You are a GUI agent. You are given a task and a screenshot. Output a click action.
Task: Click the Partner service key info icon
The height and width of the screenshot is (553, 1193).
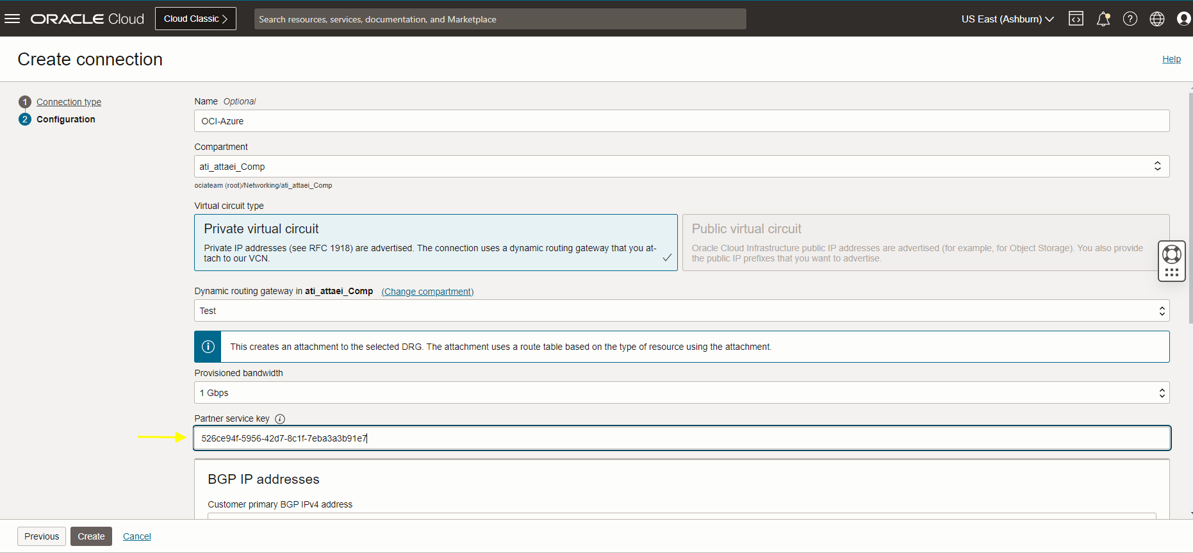tap(280, 419)
